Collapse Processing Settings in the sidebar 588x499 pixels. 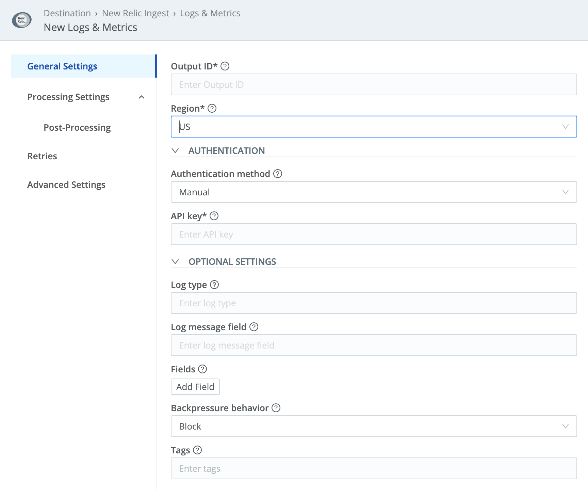click(142, 97)
